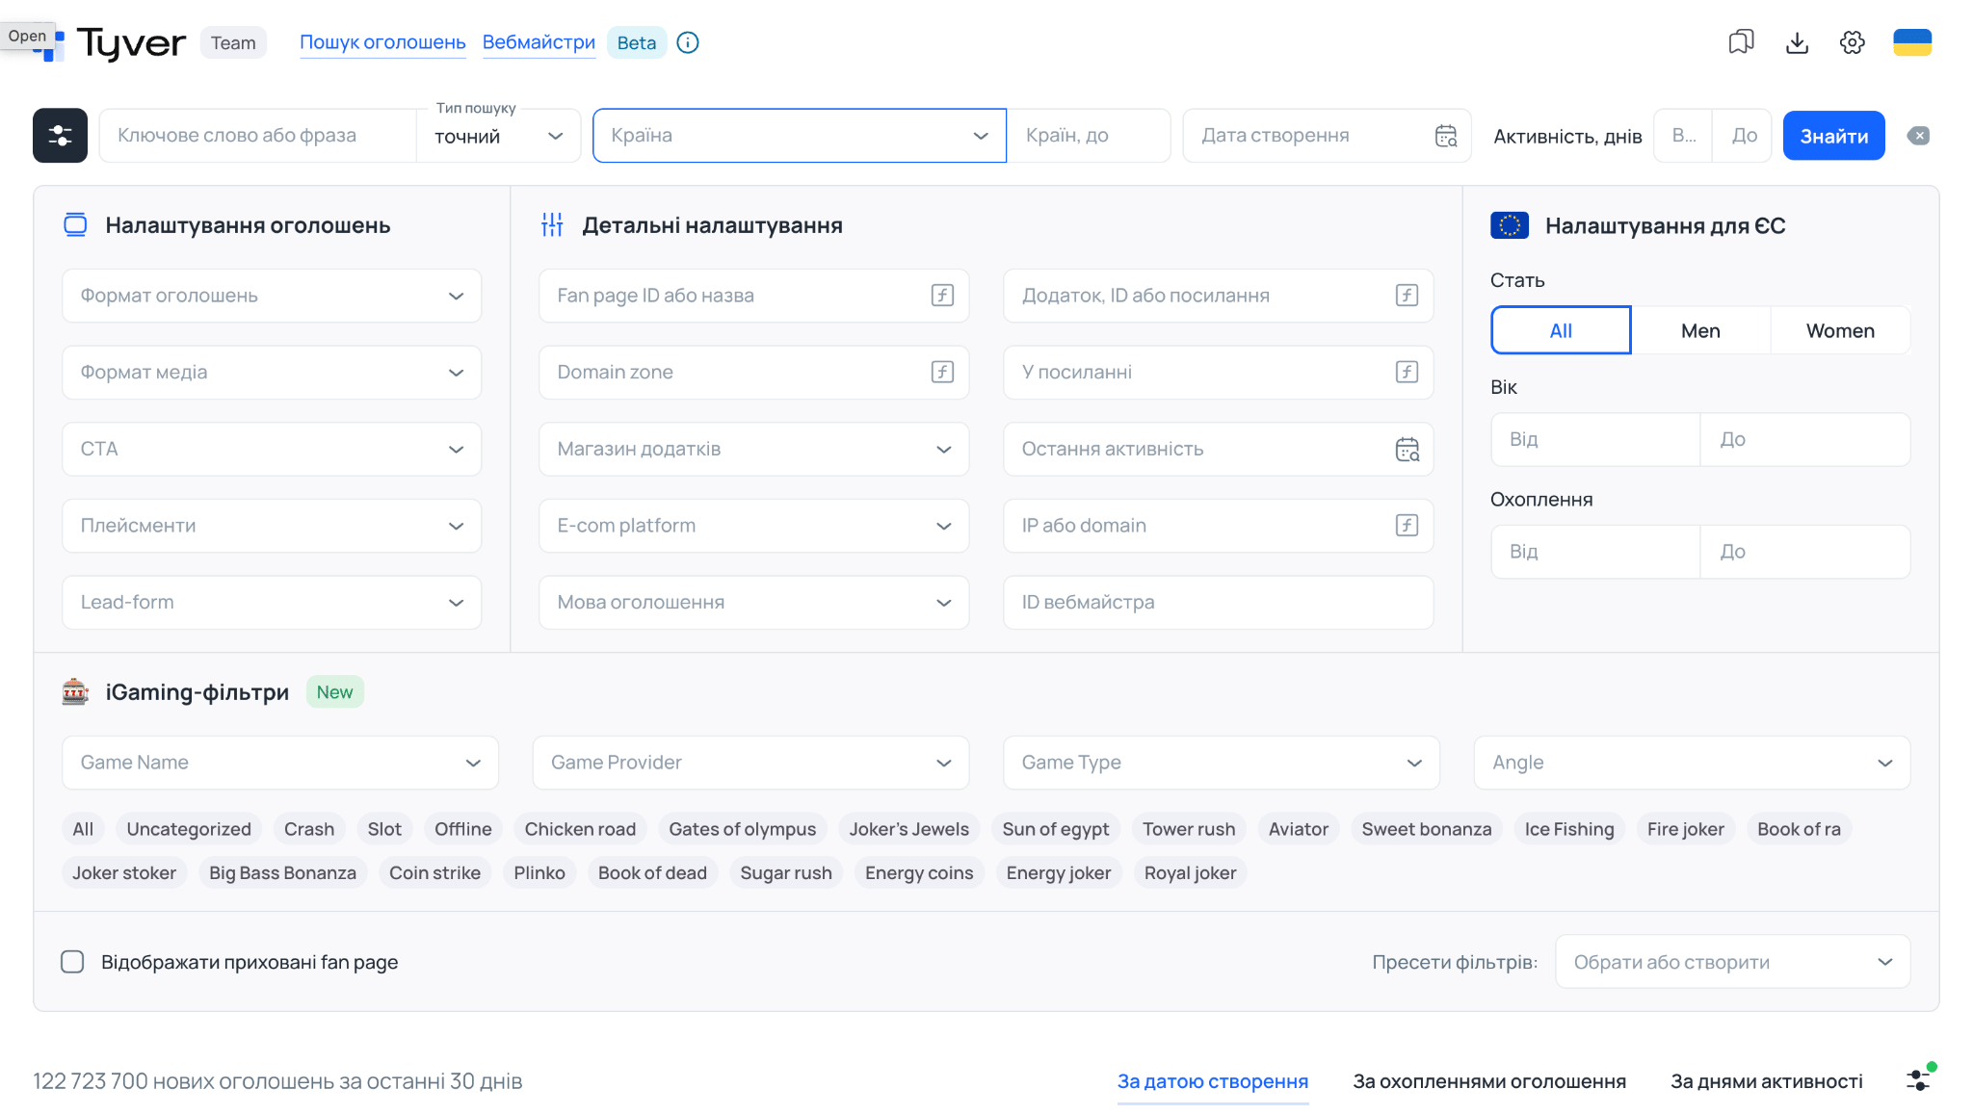Image resolution: width=1973 pixels, height=1115 pixels.
Task: Click the keyword search input field
Action: (258, 136)
